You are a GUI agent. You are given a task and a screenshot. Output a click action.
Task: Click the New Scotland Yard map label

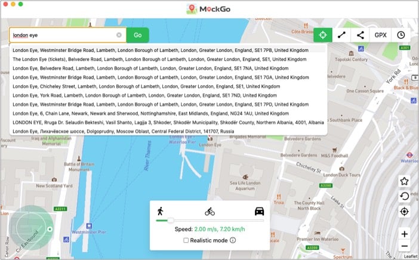pyautogui.click(x=54, y=186)
